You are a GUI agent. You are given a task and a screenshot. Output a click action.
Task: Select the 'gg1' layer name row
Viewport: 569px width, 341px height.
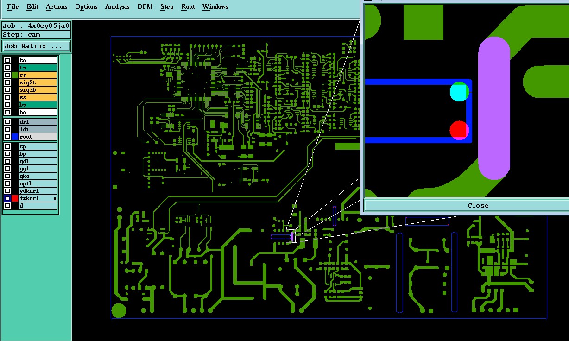click(x=38, y=169)
